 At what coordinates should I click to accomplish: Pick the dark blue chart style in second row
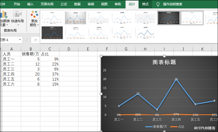tap(52, 32)
